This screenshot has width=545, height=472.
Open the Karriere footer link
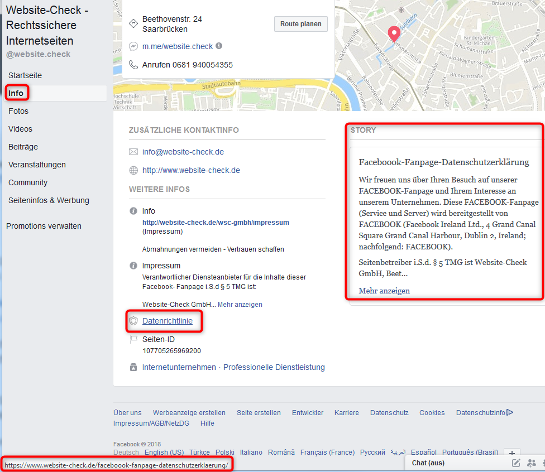pos(347,413)
